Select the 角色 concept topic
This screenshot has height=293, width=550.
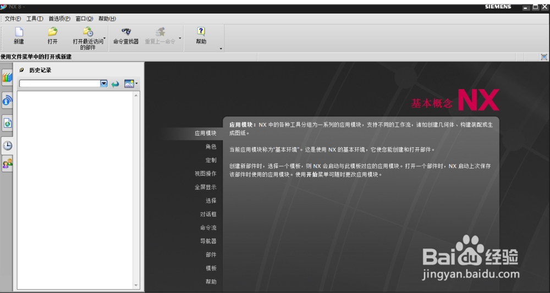point(211,146)
